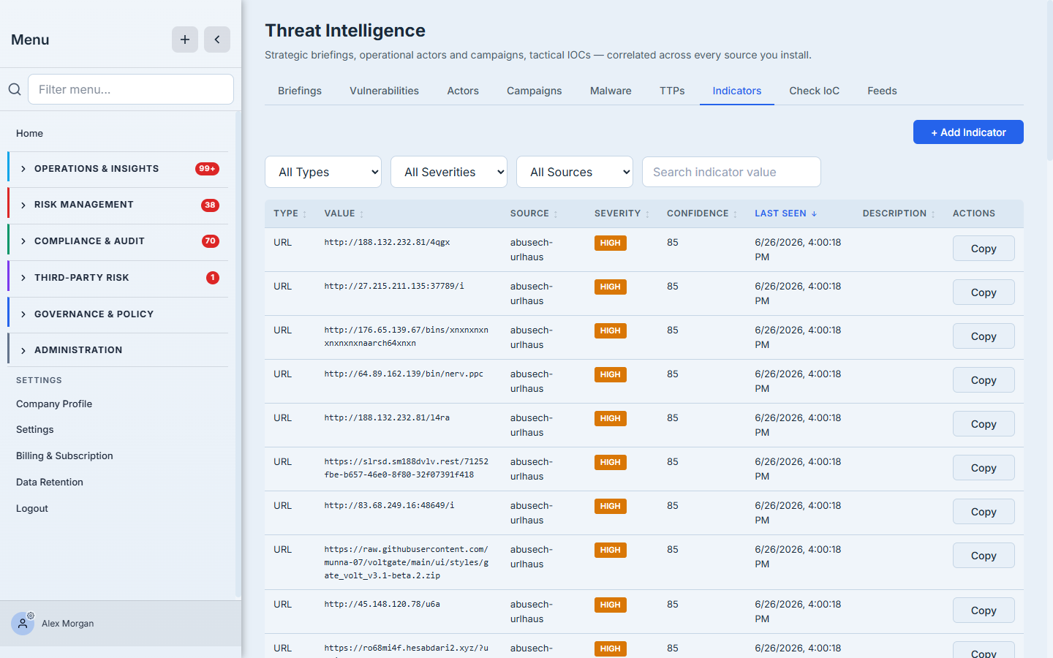Copy the 64.89.162.139/bin/nerv.ppc indicator
The height and width of the screenshot is (658, 1053).
984,380
